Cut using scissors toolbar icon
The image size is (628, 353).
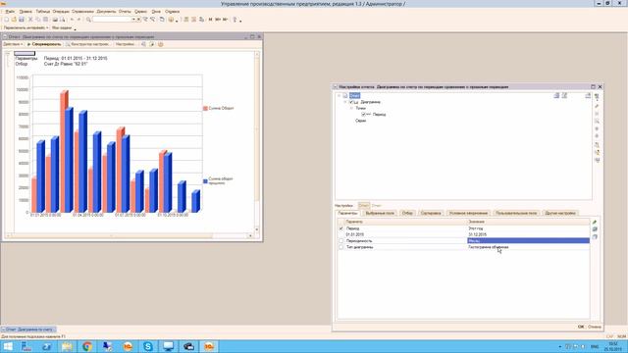coord(30,20)
